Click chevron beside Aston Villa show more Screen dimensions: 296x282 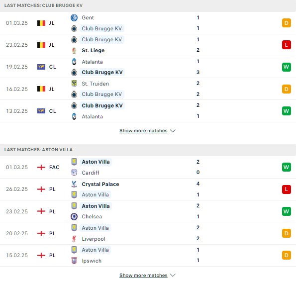(173, 275)
